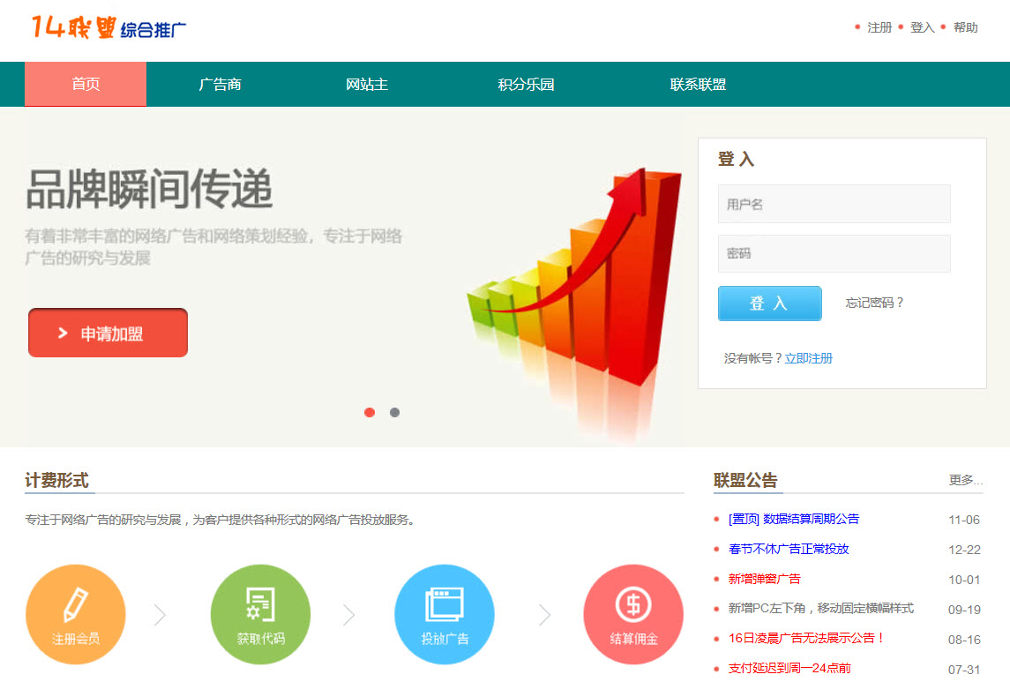1010x697 pixels.
Task: Switch to the second gray carousel dot
Action: 394,412
